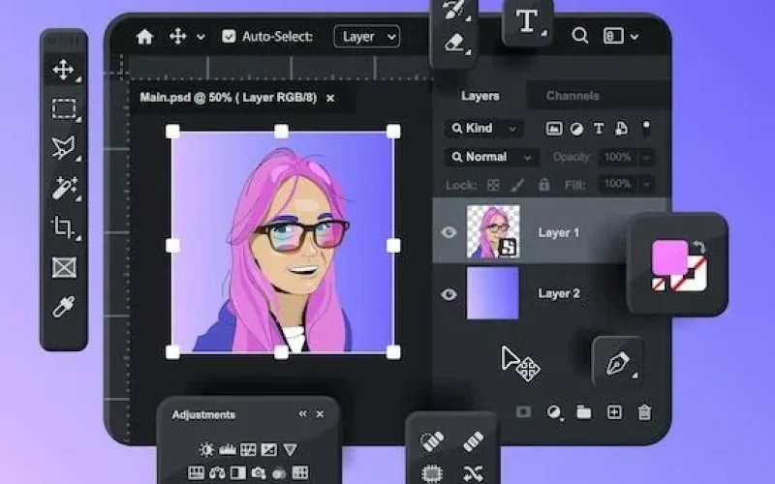Select the Magic Wand tool
The image size is (775, 484).
64,188
